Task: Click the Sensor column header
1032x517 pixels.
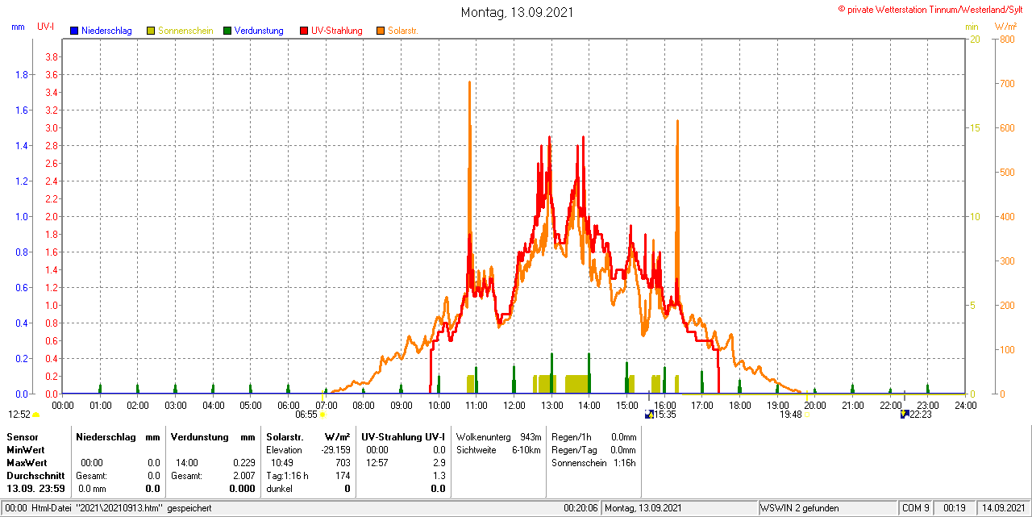Action: (22, 436)
